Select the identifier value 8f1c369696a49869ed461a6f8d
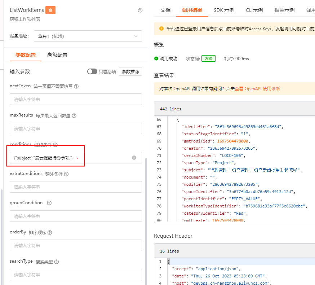Screen dimensions: 315x285 point(248,127)
